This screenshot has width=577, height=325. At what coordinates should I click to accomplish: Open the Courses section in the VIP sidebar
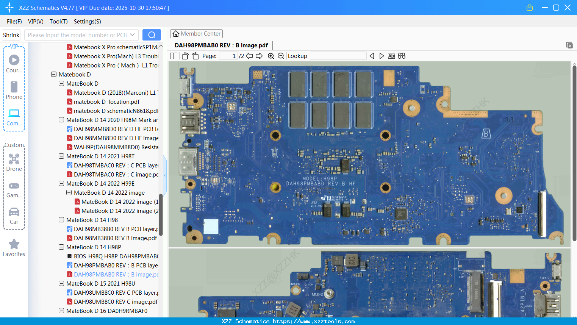(x=14, y=64)
